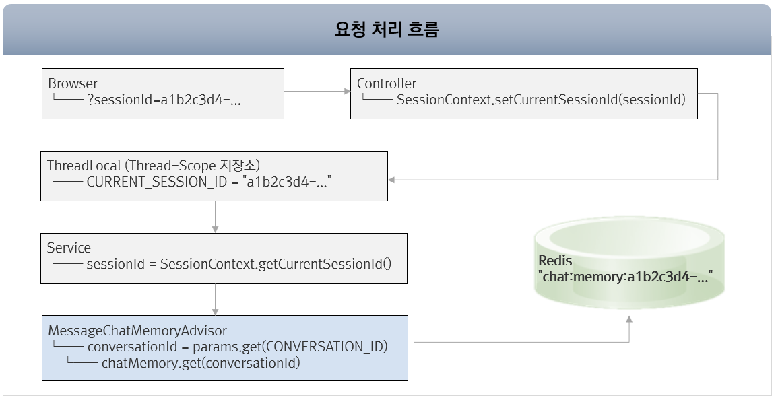Click the "Controller" label text
The height and width of the screenshot is (402, 776).
point(387,83)
